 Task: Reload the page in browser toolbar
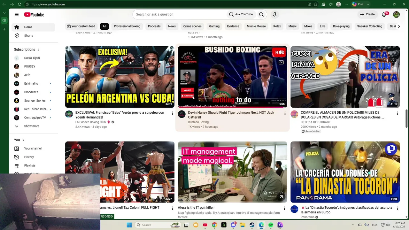19,4
